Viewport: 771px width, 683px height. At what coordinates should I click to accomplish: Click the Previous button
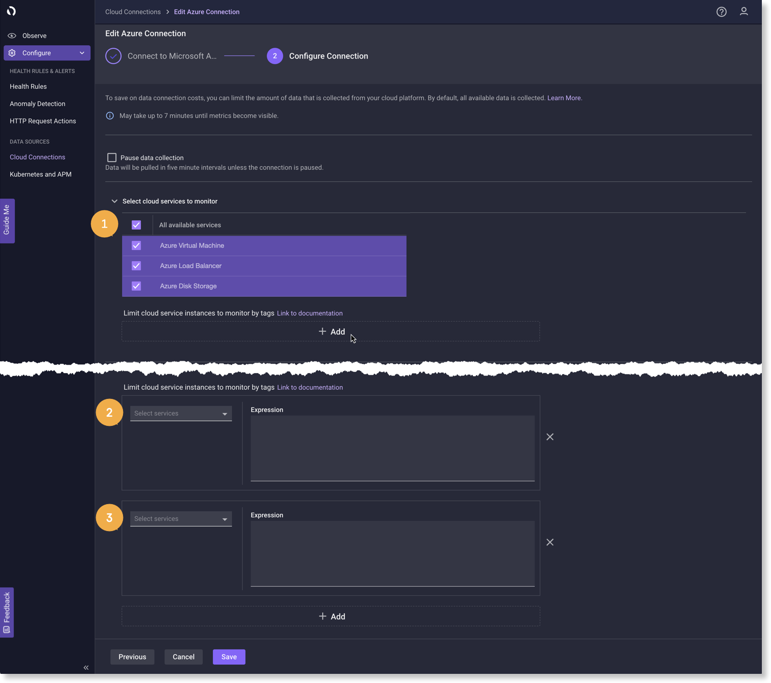coord(132,657)
